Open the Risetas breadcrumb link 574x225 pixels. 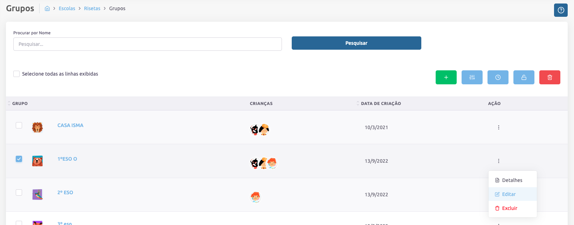[92, 8]
